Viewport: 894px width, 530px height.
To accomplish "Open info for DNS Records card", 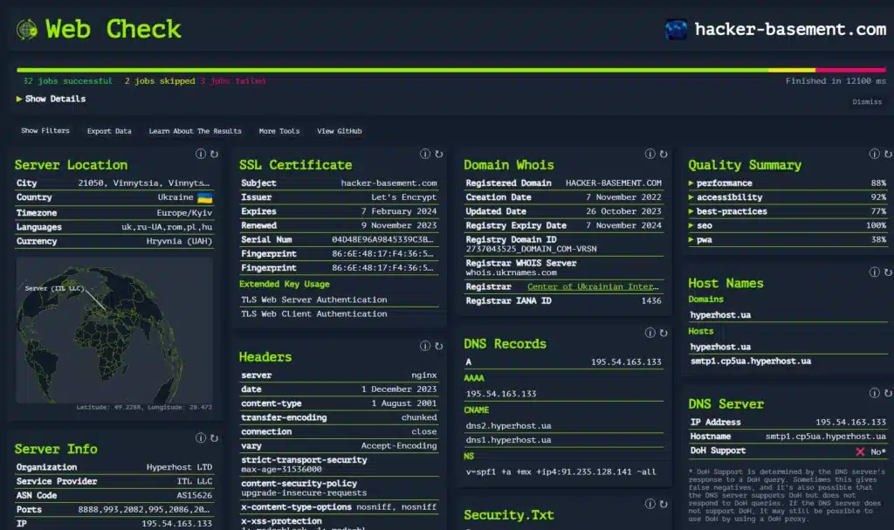I will (x=650, y=333).
